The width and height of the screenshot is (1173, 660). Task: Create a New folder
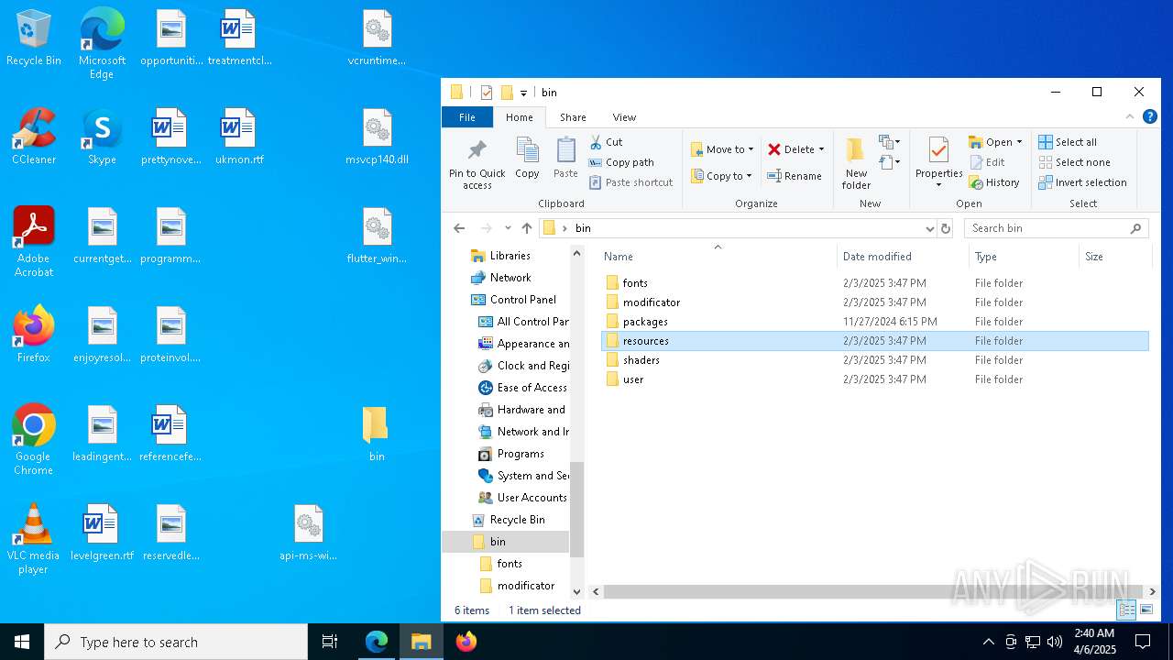[x=856, y=164]
